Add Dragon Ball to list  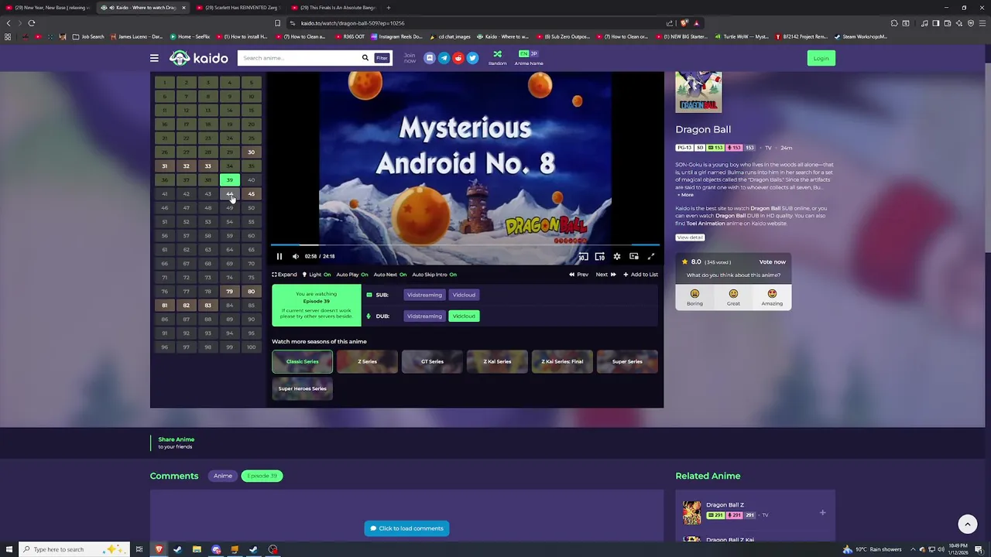(640, 275)
